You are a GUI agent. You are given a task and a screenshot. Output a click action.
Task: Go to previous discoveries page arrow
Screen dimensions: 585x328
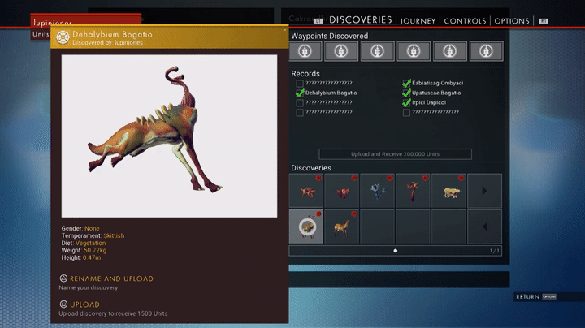484,227
